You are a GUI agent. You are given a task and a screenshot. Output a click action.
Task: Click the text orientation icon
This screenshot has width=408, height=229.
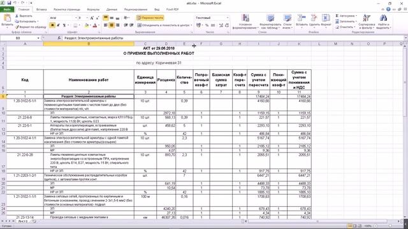[x=126, y=18]
